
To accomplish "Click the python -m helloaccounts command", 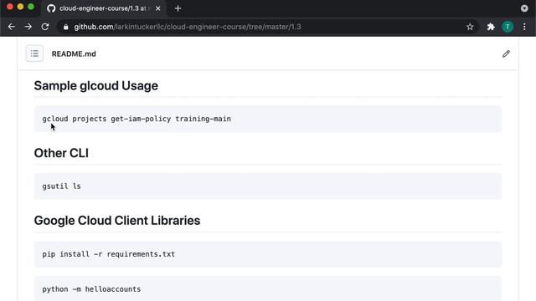I will click(x=91, y=289).
